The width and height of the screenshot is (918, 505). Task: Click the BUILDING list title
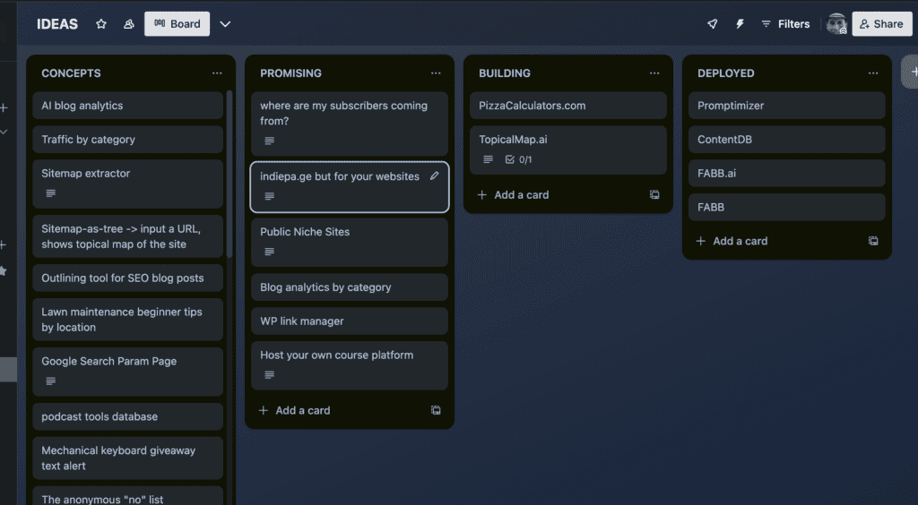505,73
